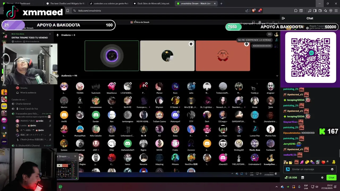340x191 pixels.
Task: Open the Windows notification bell
Action: (335, 187)
